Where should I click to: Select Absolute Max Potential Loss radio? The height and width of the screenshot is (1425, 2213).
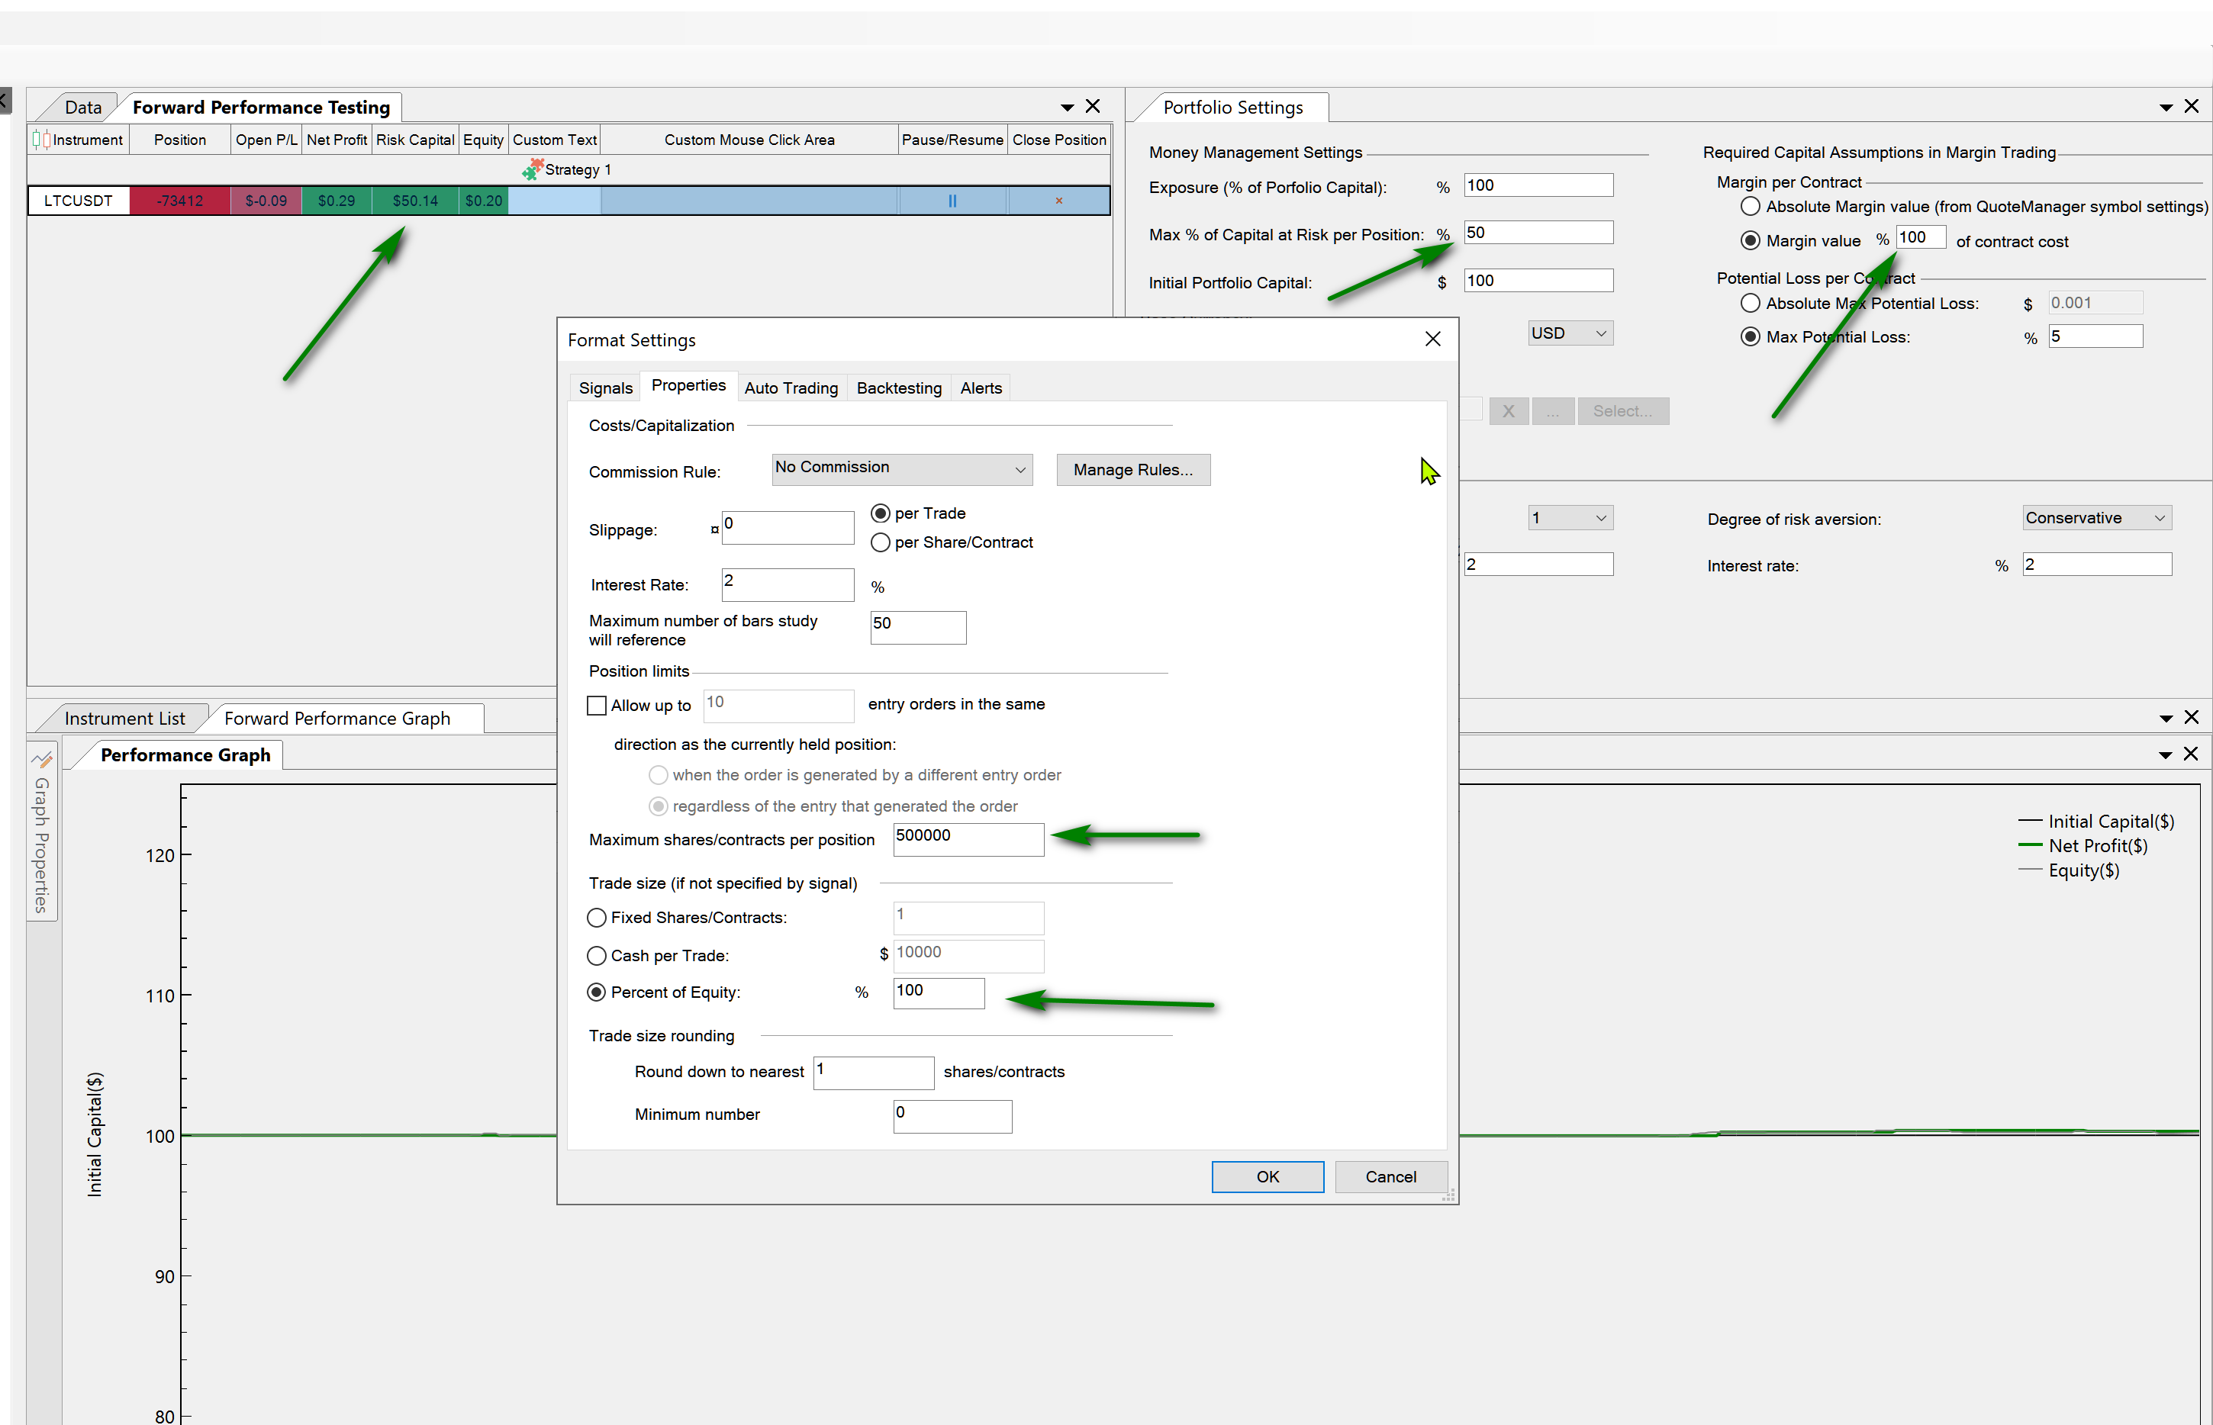tap(1749, 304)
